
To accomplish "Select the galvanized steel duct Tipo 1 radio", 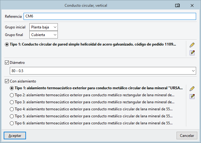I will click(x=7, y=44).
